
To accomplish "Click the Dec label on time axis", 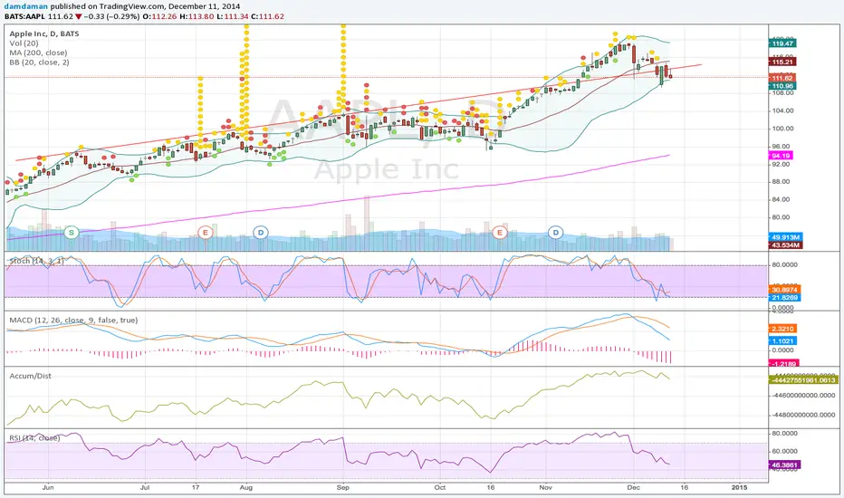I will click(x=634, y=487).
